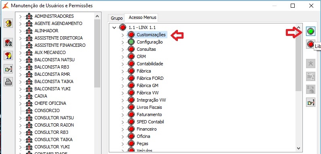Toggle the green status icon beside Configuração
This screenshot has width=321, height=154.
131,42
